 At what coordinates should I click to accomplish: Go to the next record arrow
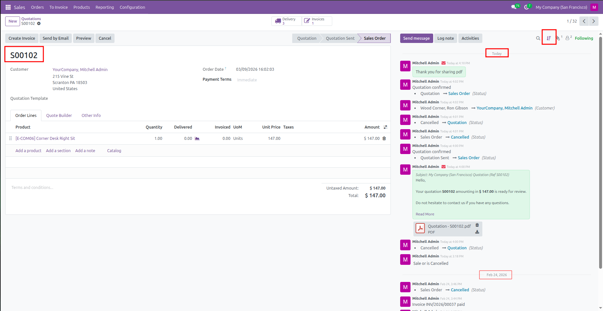[x=593, y=21]
